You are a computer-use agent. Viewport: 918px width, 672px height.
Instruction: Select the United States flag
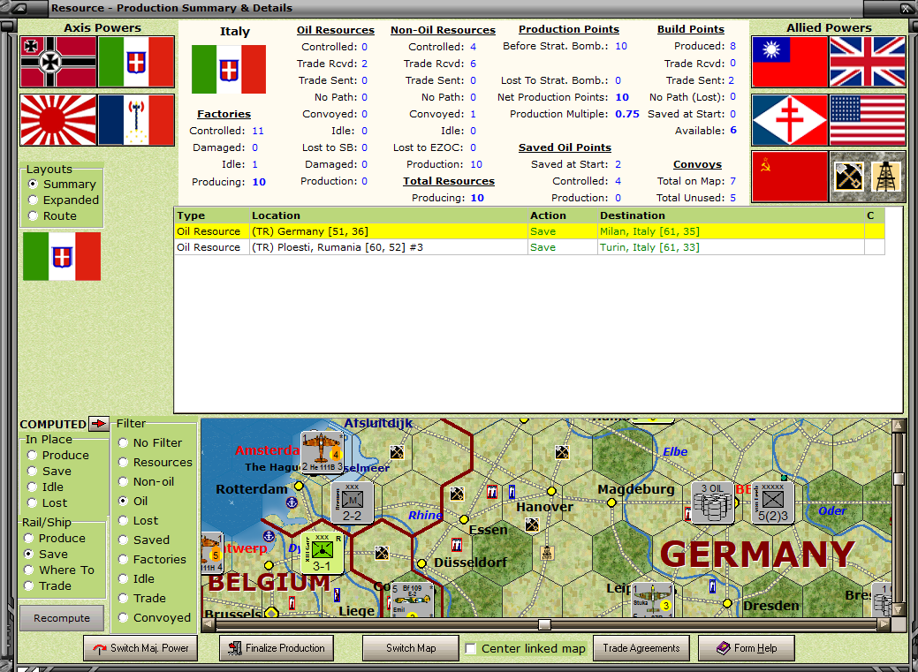coord(868,120)
